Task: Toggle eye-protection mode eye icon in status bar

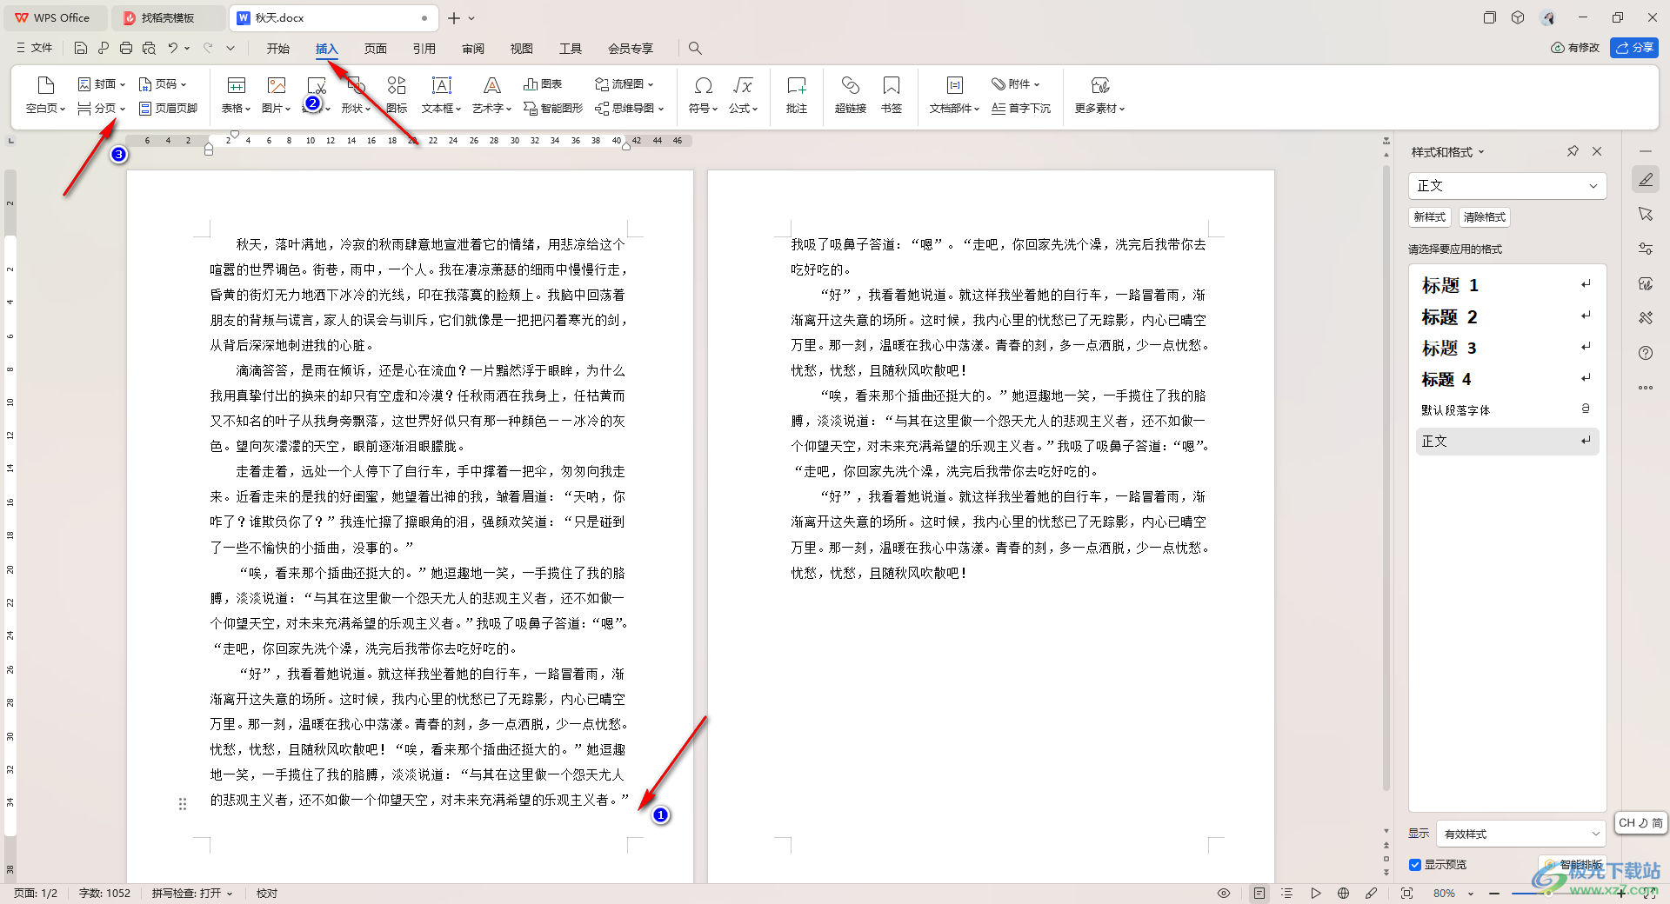Action: (1224, 894)
